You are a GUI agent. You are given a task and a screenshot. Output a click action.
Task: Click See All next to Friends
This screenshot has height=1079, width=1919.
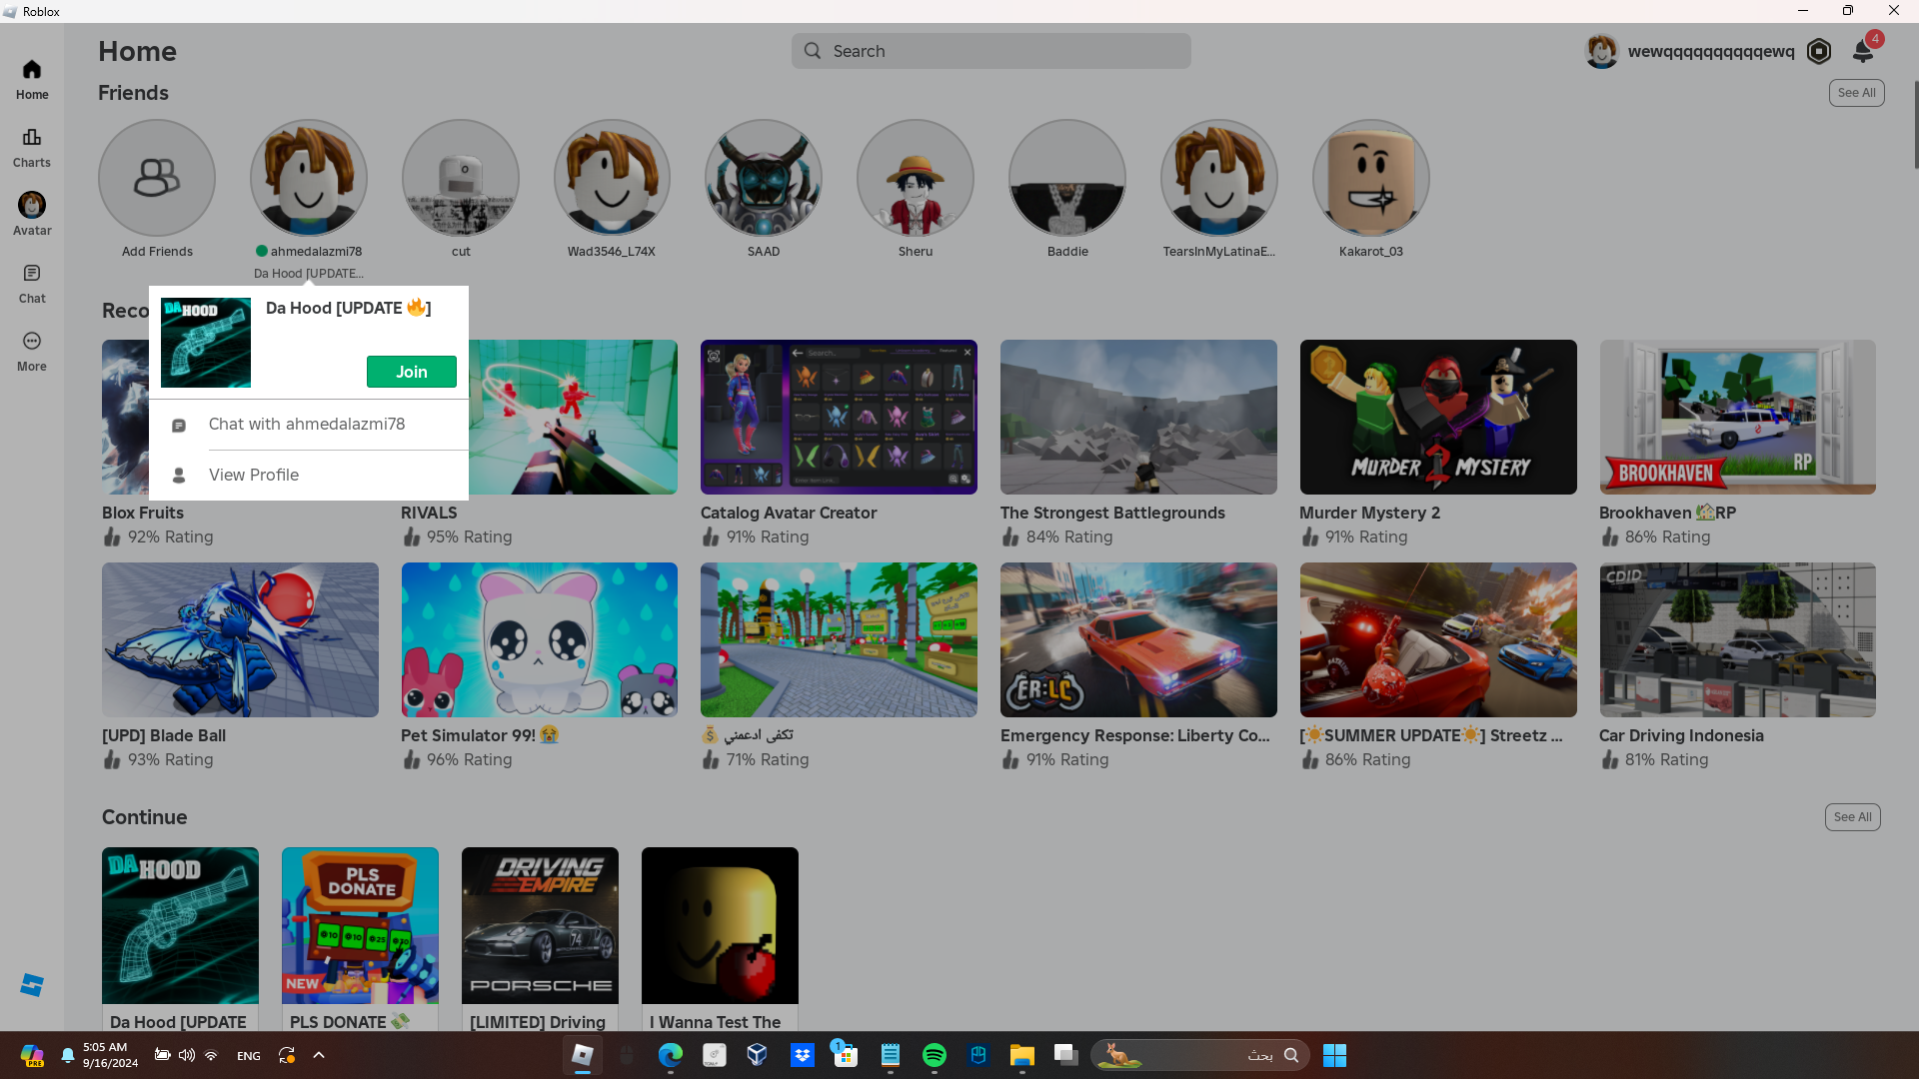coord(1856,93)
